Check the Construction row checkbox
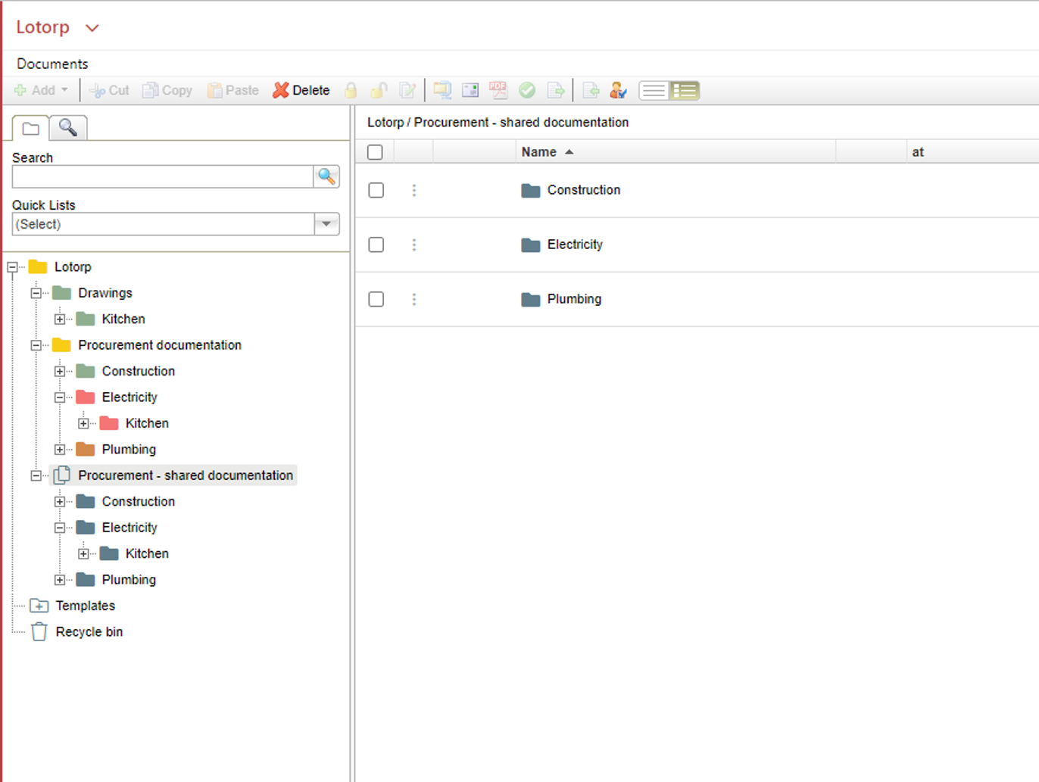Image resolution: width=1039 pixels, height=782 pixels. (376, 191)
